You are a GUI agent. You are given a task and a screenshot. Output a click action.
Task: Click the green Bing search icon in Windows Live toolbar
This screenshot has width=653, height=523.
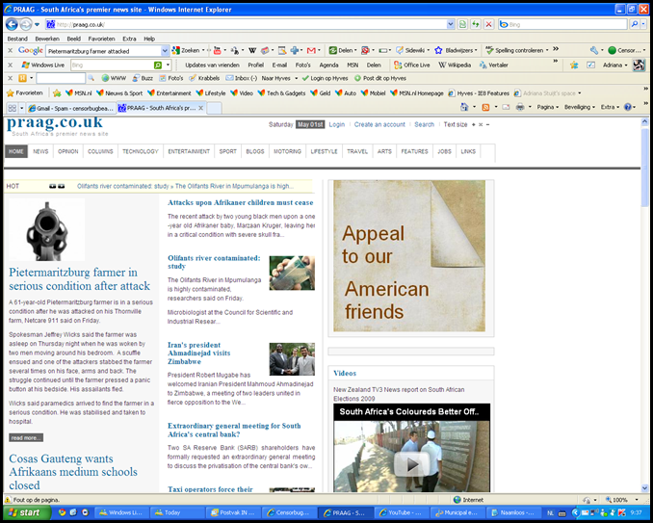pyautogui.click(x=158, y=65)
